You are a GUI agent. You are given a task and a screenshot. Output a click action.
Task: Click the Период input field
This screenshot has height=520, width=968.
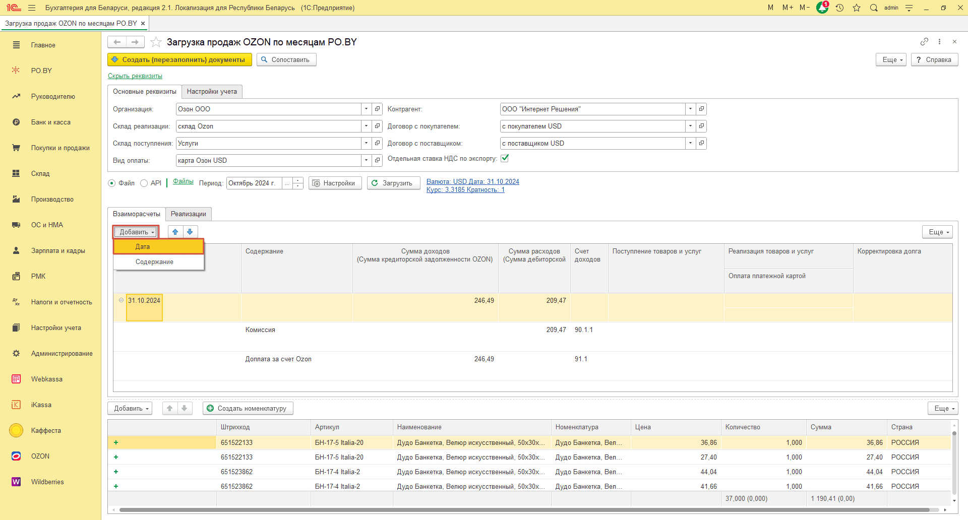tap(255, 183)
